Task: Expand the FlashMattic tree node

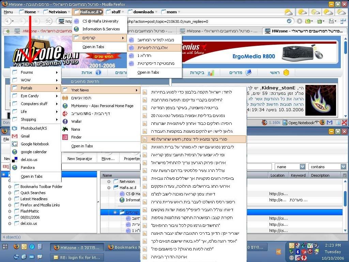Action: pos(10,211)
